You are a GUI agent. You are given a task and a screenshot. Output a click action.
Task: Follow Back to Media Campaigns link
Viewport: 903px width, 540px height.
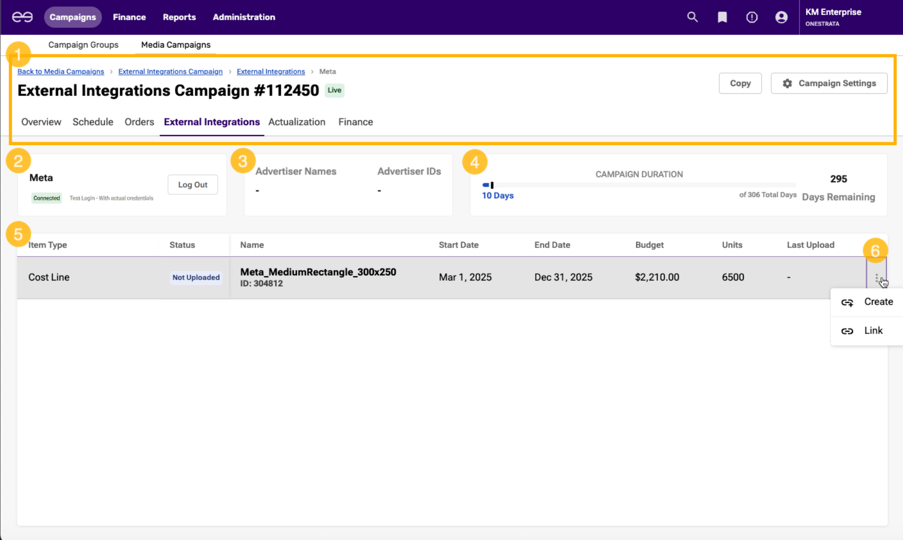tap(61, 72)
